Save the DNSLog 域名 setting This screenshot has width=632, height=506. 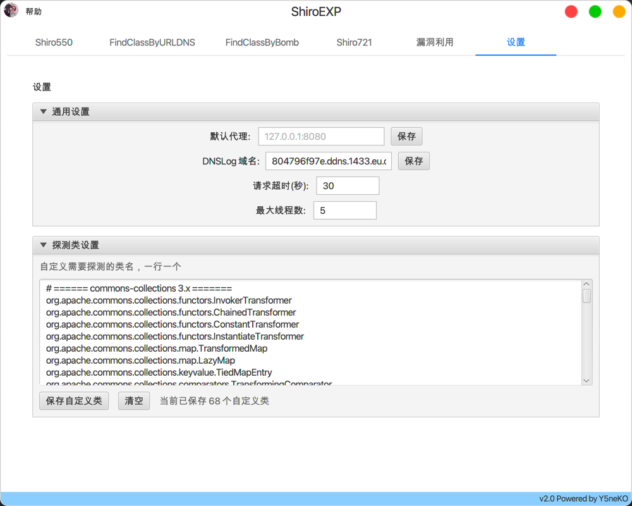[x=413, y=161]
